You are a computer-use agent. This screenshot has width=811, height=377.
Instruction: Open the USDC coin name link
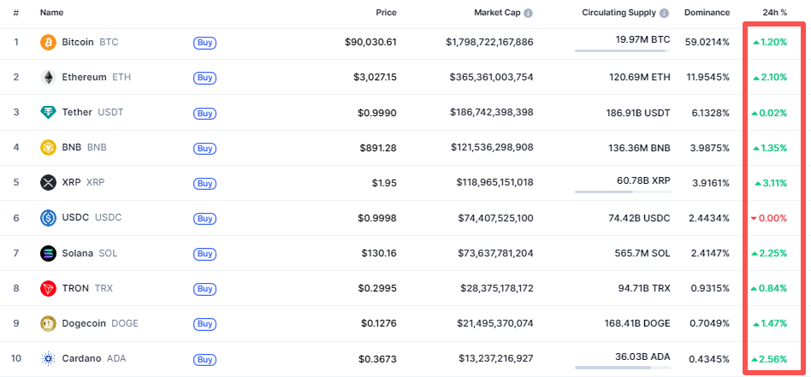point(76,217)
